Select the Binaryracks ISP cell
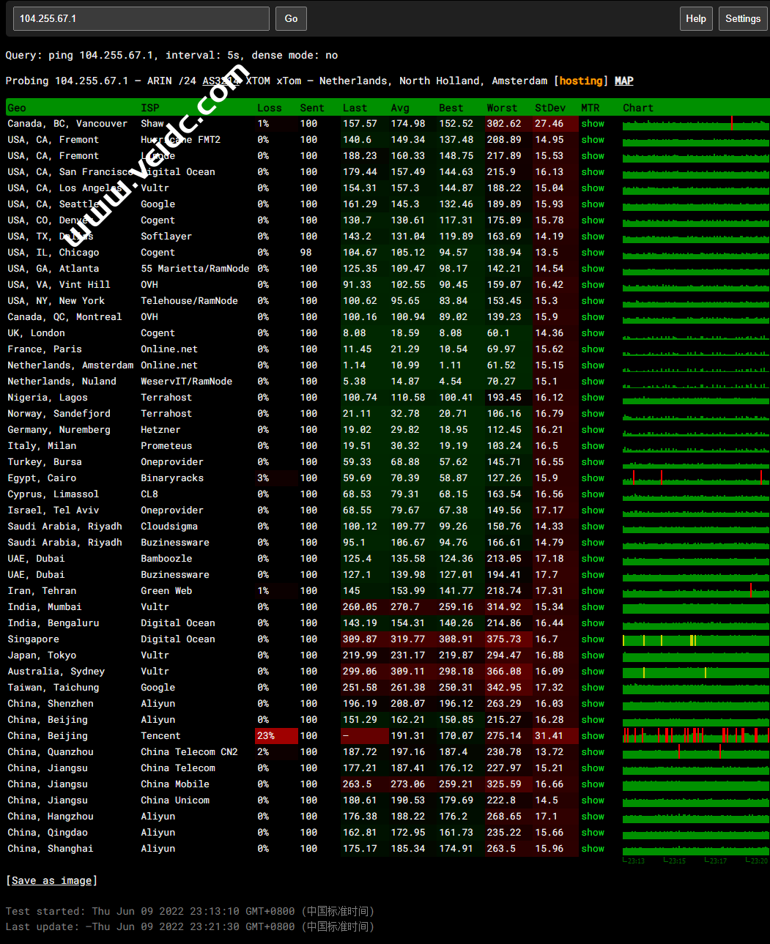The height and width of the screenshot is (944, 770). 172,478
